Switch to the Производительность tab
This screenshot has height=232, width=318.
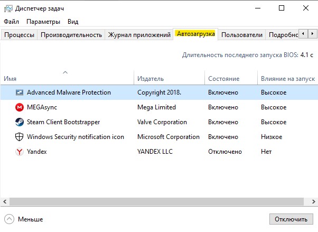(x=71, y=35)
